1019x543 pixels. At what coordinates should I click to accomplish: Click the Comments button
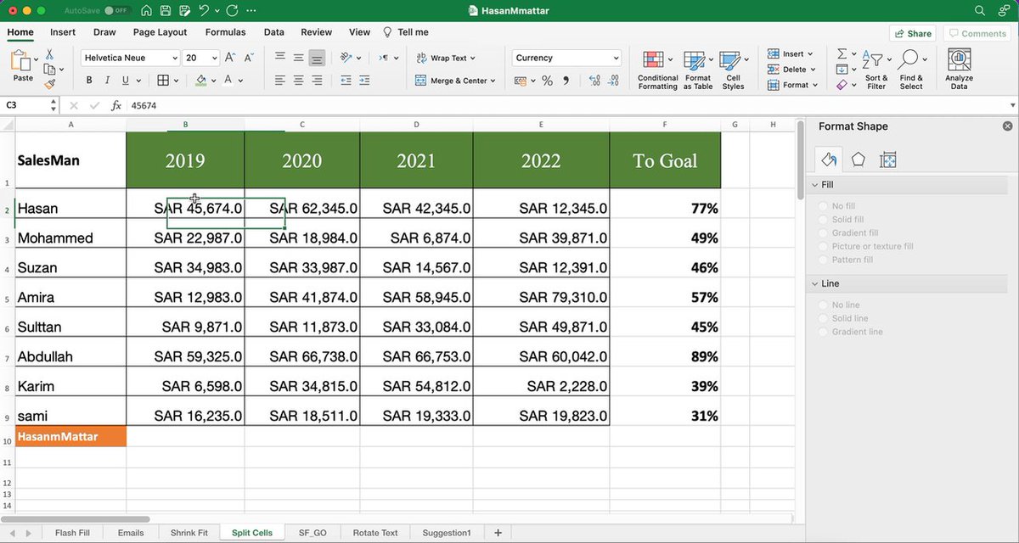coord(978,33)
